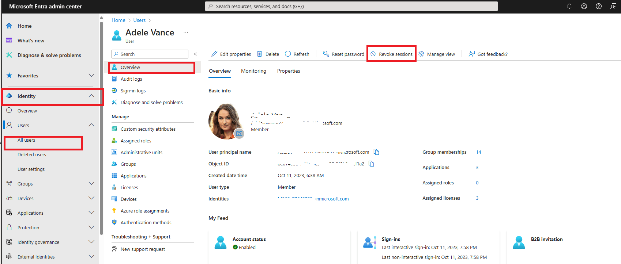
Task: Click the Sign-in logs icon
Action: click(114, 91)
